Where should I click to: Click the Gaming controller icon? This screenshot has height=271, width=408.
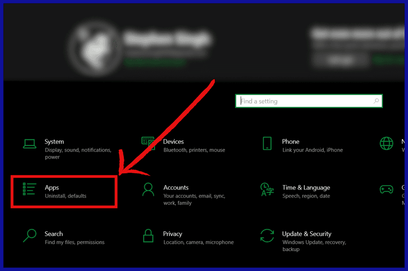386,189
